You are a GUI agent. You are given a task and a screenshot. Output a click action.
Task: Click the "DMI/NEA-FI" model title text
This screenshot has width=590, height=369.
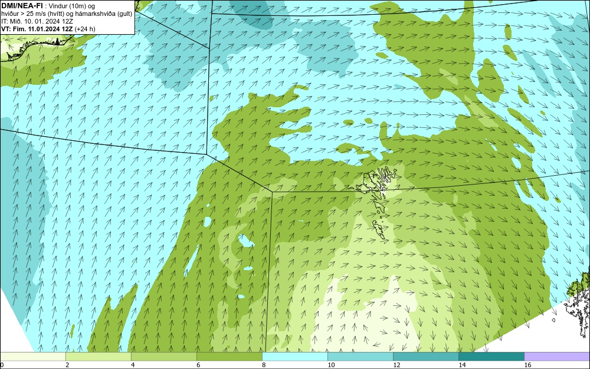[22, 5]
